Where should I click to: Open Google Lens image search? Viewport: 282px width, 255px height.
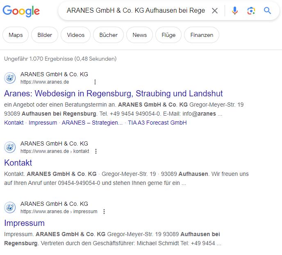point(251,11)
